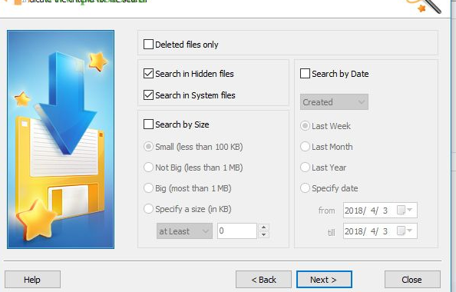
Task: Click the Close button
Action: pyautogui.click(x=412, y=280)
